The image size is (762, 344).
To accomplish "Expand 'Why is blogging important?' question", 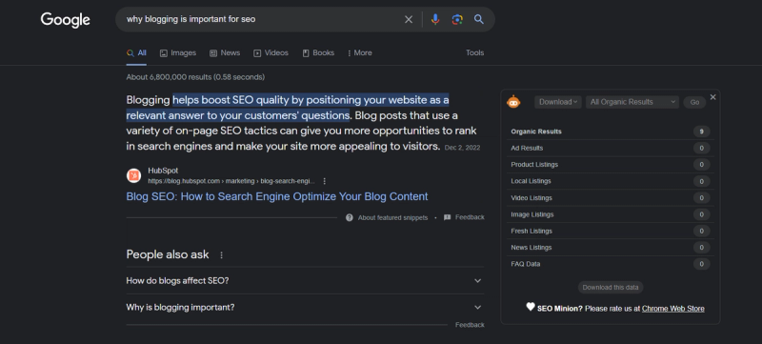I will [x=305, y=308].
